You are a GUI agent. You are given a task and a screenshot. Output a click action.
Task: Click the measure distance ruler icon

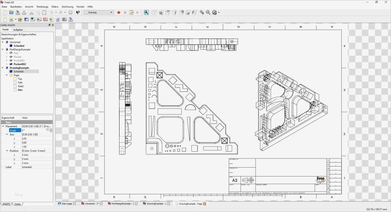[202, 13]
